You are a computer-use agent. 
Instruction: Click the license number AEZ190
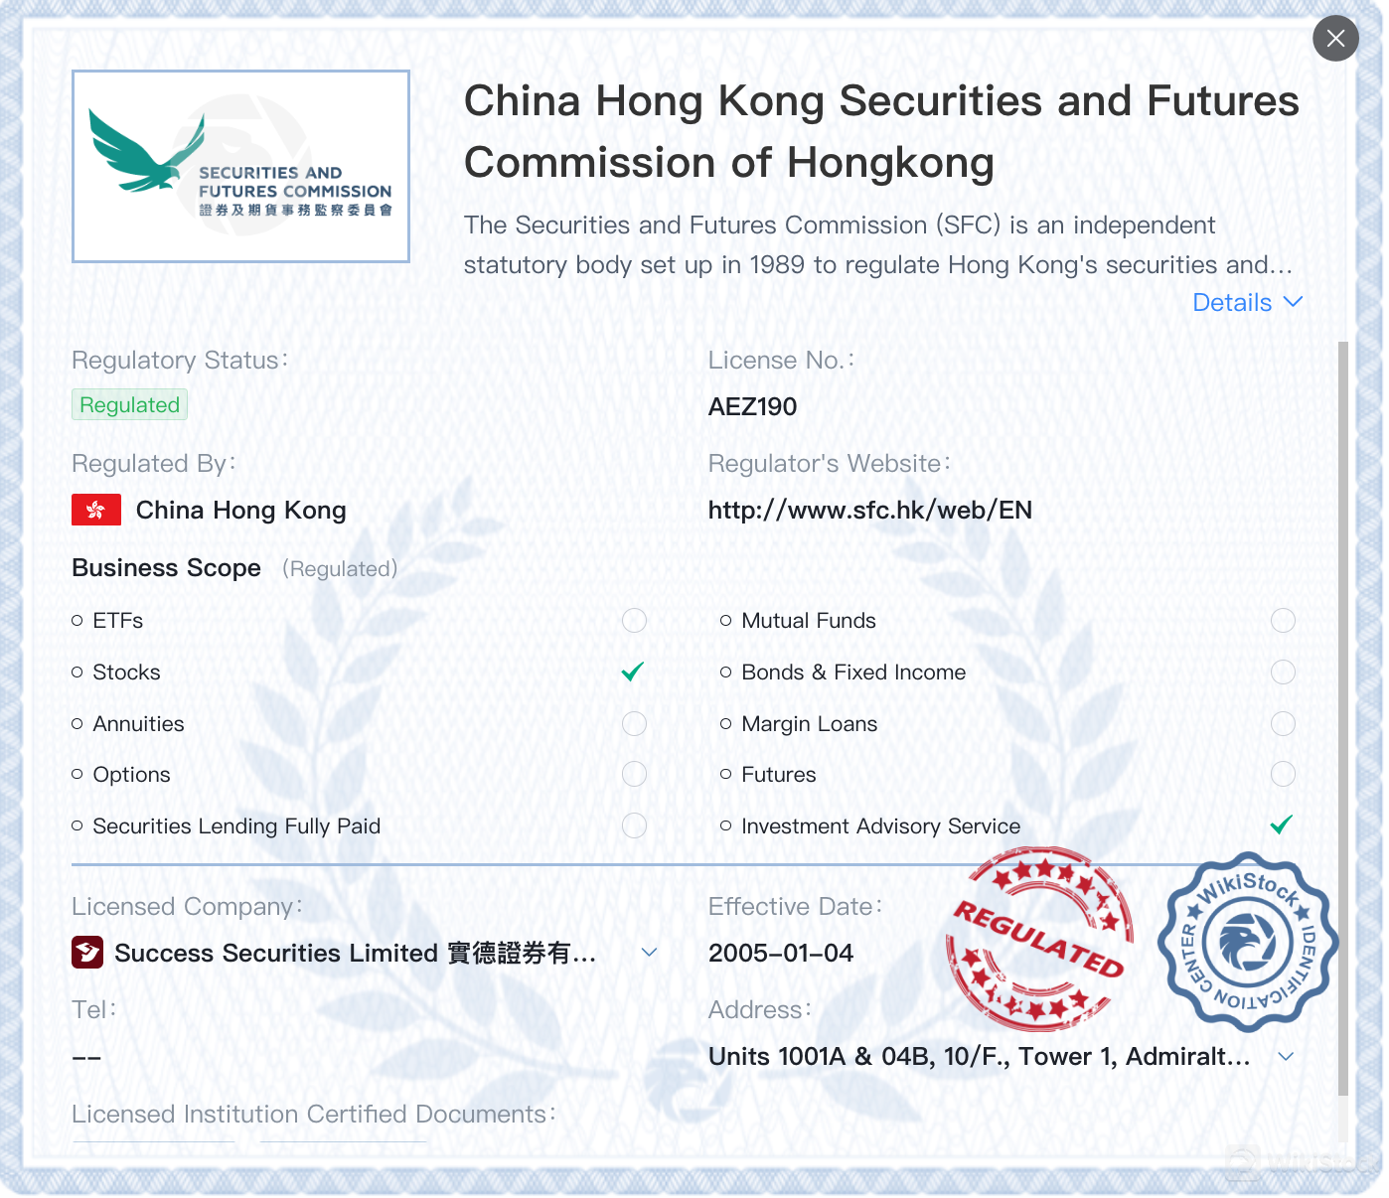(x=752, y=406)
